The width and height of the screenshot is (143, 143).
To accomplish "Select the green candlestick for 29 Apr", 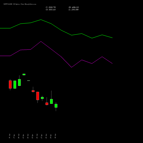I will point(51,101).
